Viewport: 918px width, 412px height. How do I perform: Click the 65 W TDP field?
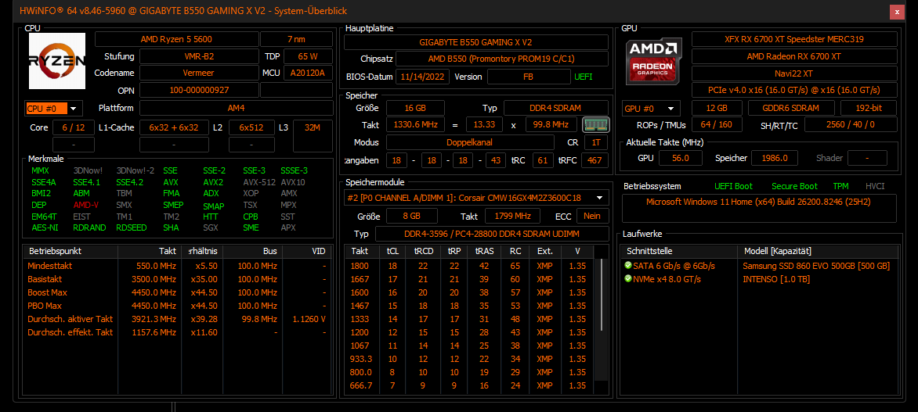pyautogui.click(x=308, y=56)
